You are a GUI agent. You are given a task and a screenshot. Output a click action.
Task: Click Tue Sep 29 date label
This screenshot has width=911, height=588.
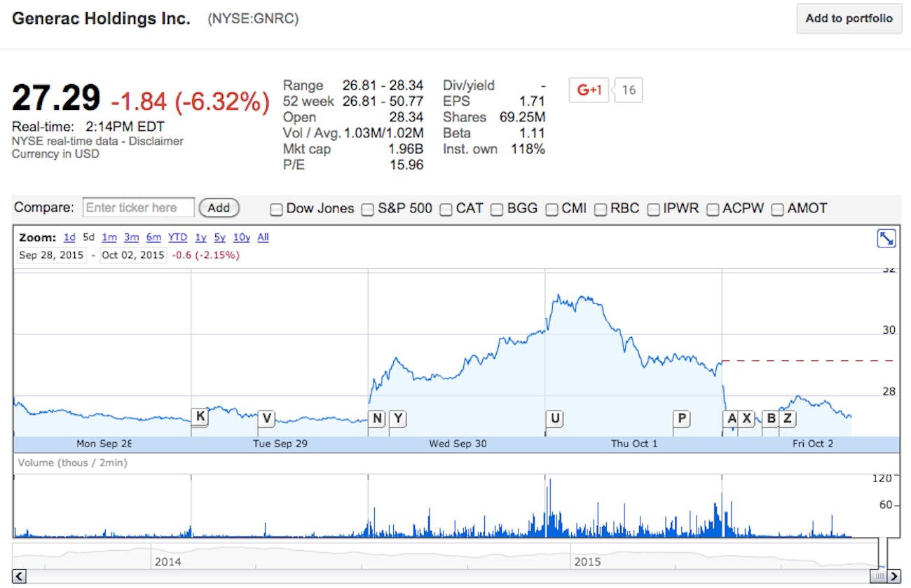point(280,444)
